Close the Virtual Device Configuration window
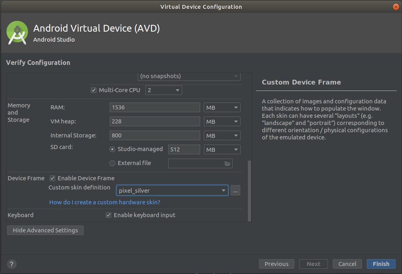Screen dimensions: 402x274 coord(396,6)
